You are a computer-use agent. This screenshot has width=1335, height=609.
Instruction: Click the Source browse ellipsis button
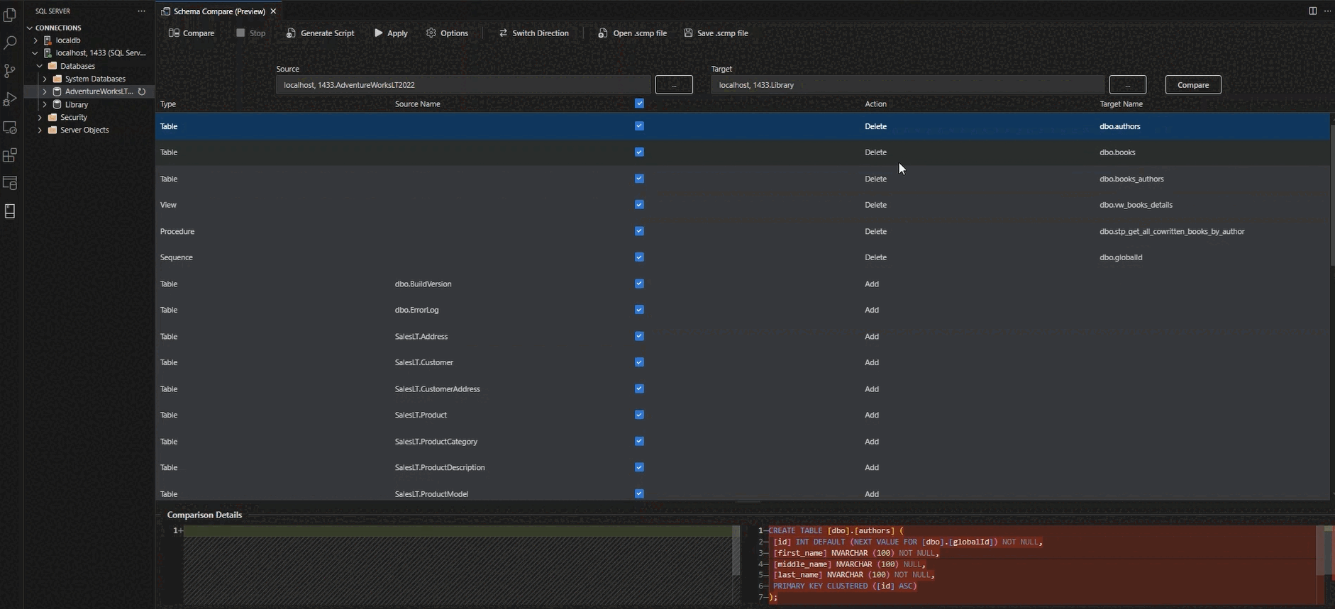pos(673,85)
